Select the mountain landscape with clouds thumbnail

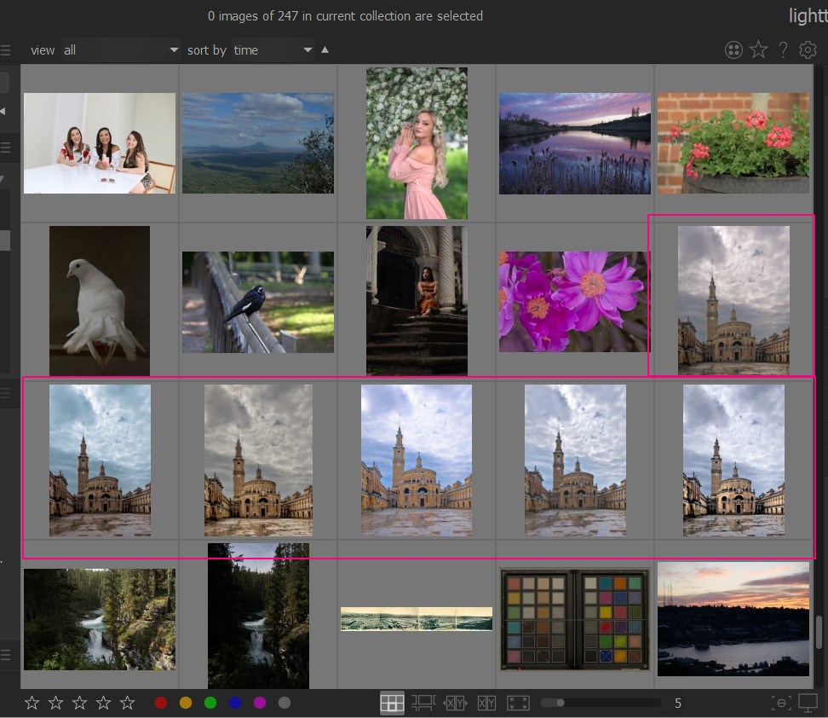258,143
